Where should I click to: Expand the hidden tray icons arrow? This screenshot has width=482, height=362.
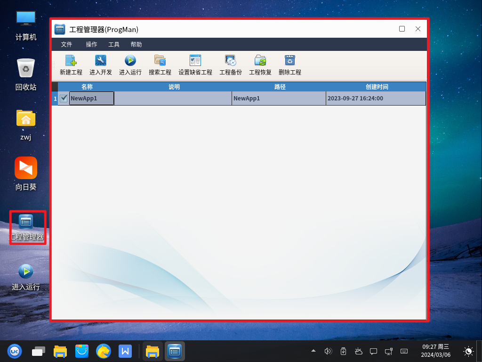(313, 351)
